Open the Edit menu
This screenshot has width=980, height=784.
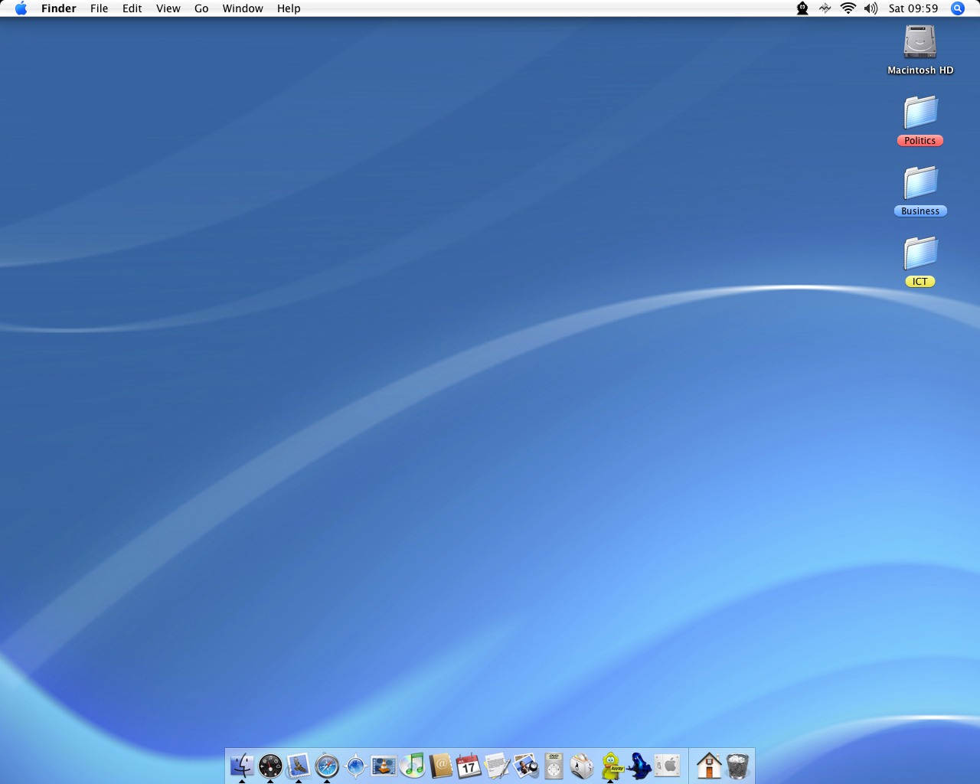tap(132, 8)
